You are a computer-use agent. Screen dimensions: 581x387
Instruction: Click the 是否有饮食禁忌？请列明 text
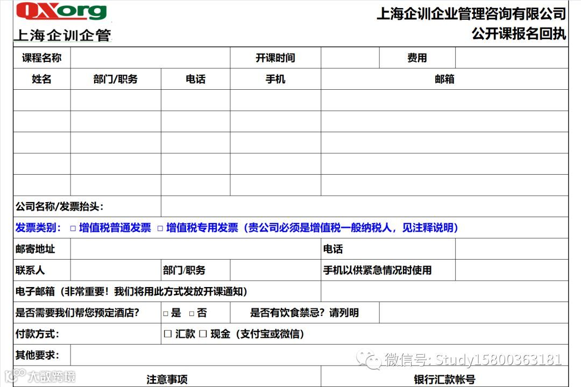pyautogui.click(x=304, y=313)
